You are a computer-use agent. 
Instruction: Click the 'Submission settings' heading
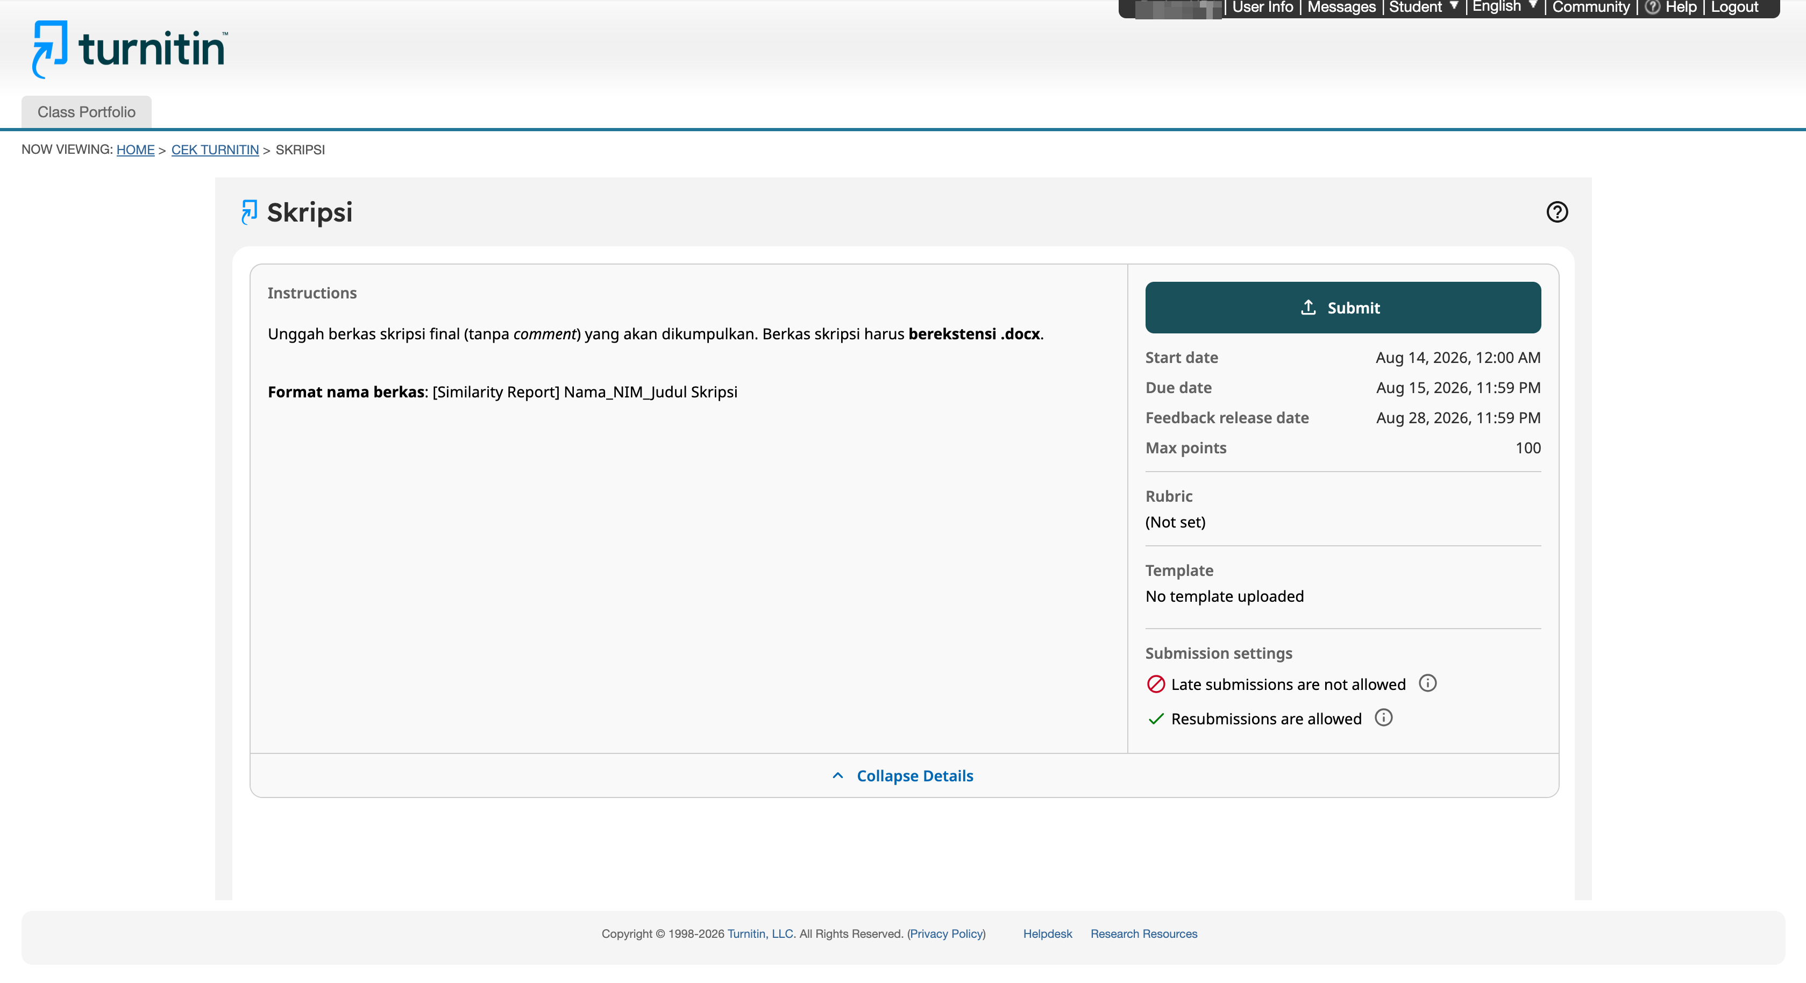tap(1219, 653)
